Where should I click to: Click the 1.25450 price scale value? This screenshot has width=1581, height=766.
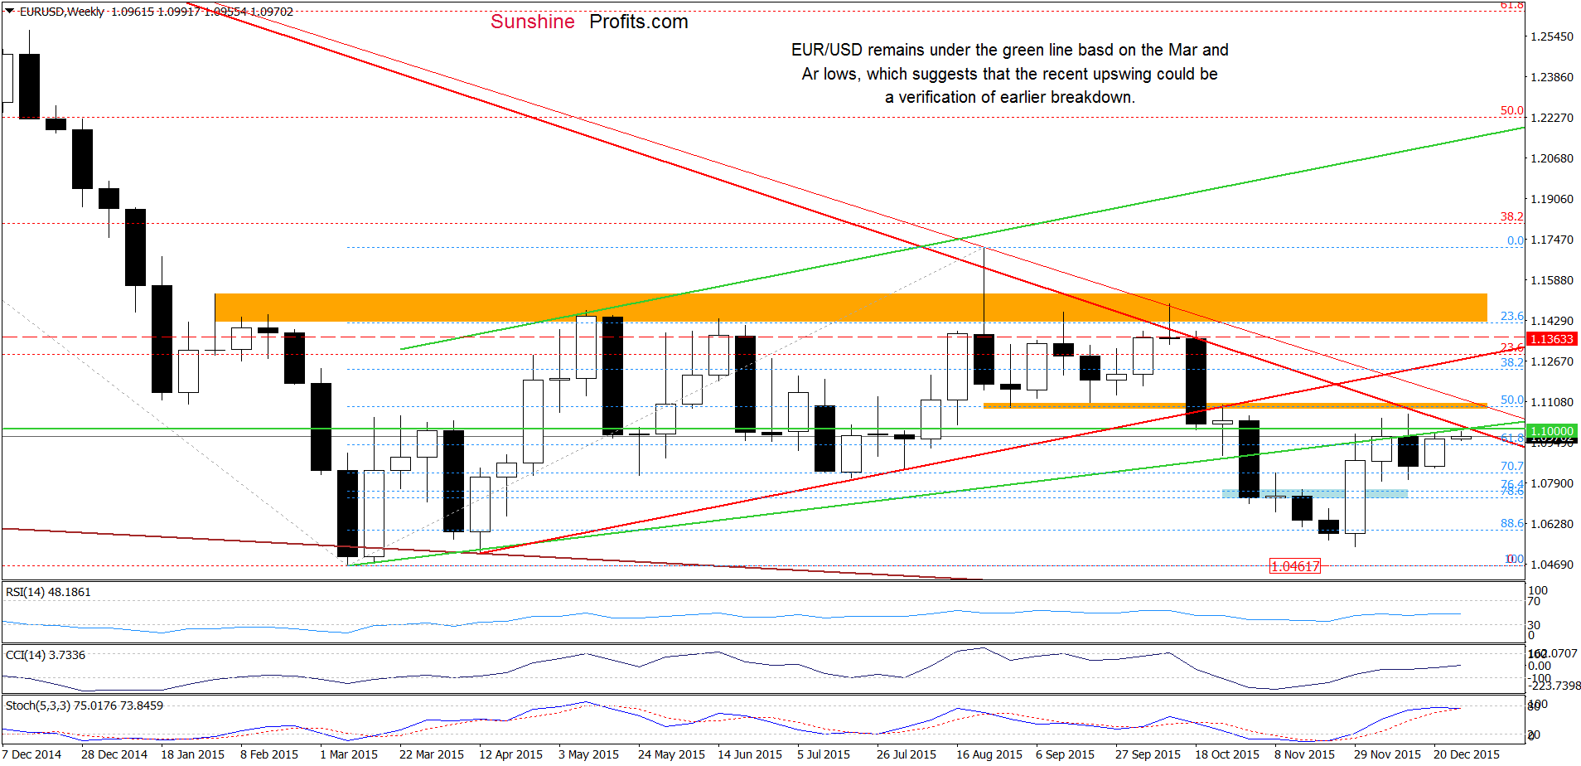(x=1552, y=36)
